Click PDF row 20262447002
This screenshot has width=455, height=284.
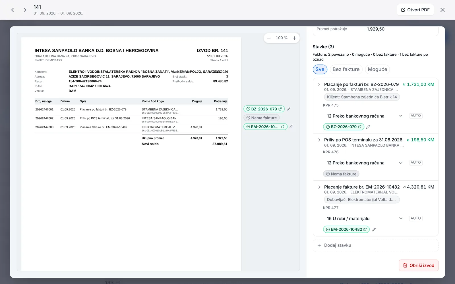coord(131,119)
